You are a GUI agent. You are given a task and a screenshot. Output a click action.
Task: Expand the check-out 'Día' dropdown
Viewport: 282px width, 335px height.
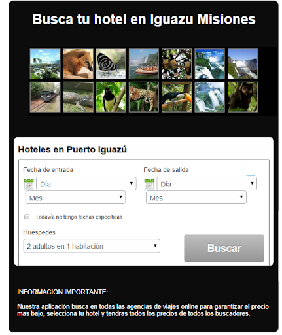207,184
